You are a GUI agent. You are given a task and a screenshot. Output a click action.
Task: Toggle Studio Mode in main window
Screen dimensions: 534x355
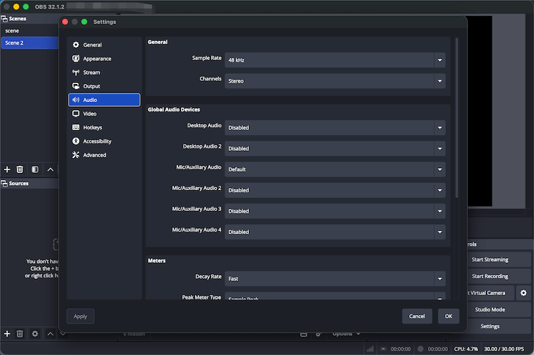click(x=490, y=310)
